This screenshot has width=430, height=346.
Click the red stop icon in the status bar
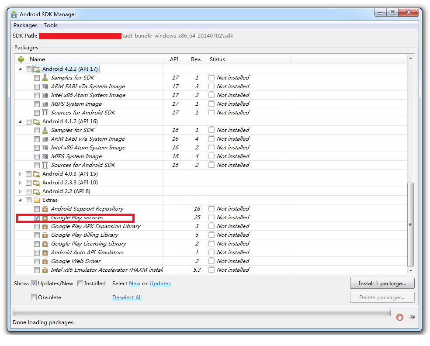click(x=399, y=317)
